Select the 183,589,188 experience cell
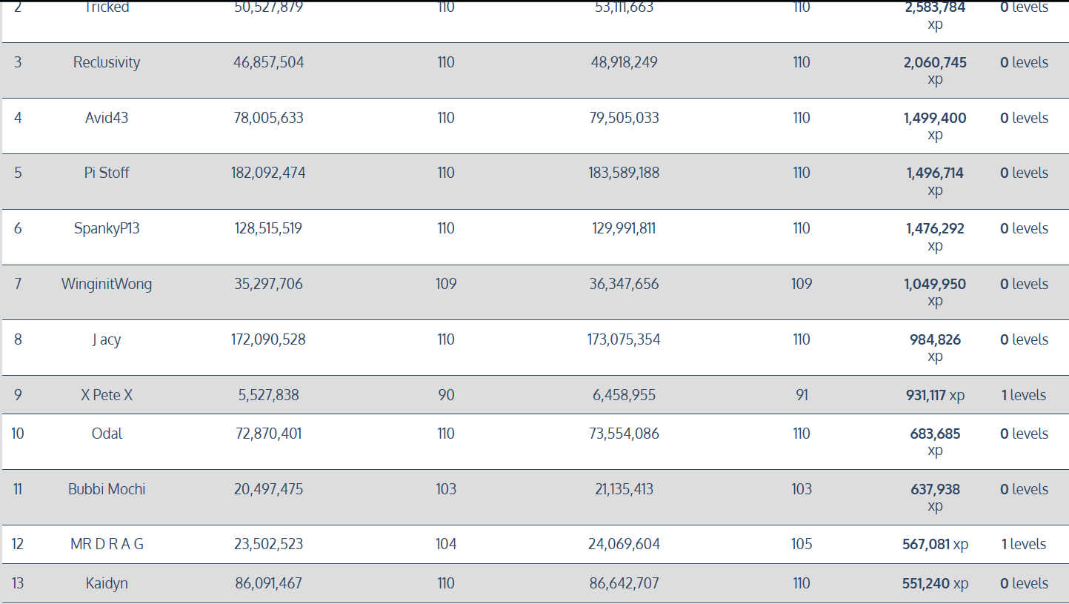1069x604 pixels. pyautogui.click(x=624, y=173)
